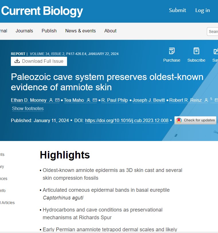Open Tea Maho's author profile icon
This screenshot has height=233, width=218.
(89, 100)
